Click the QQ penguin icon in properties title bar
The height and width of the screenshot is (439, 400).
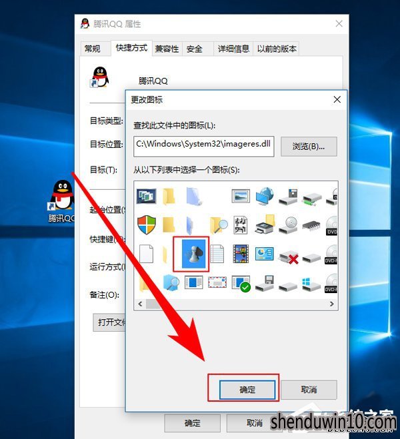tap(85, 23)
